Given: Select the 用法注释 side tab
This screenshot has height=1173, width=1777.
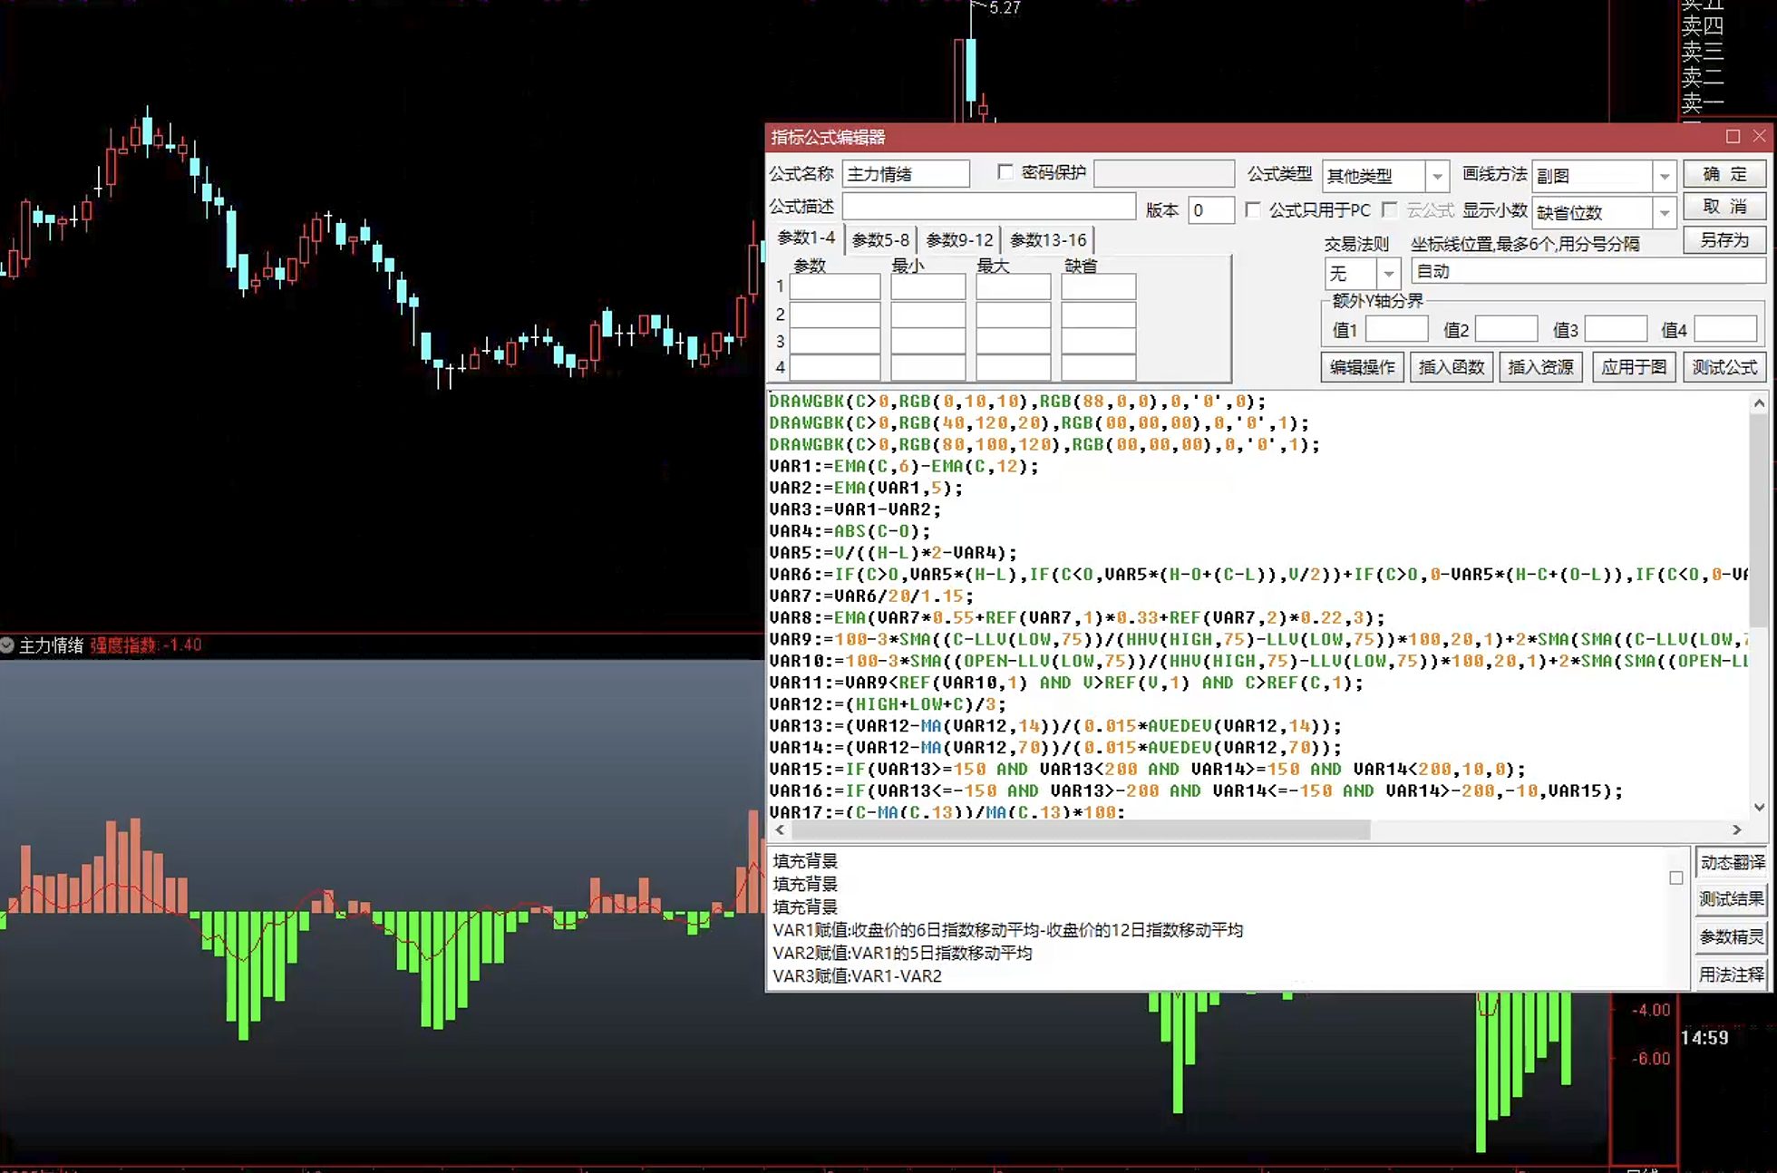Looking at the screenshot, I should (x=1732, y=974).
